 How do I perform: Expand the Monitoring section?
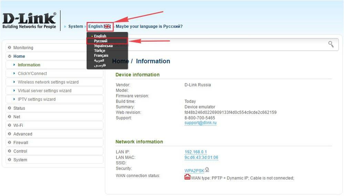coord(23,48)
